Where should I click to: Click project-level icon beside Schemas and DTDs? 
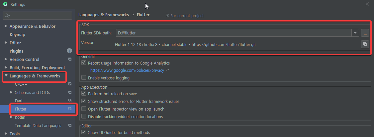[70, 92]
